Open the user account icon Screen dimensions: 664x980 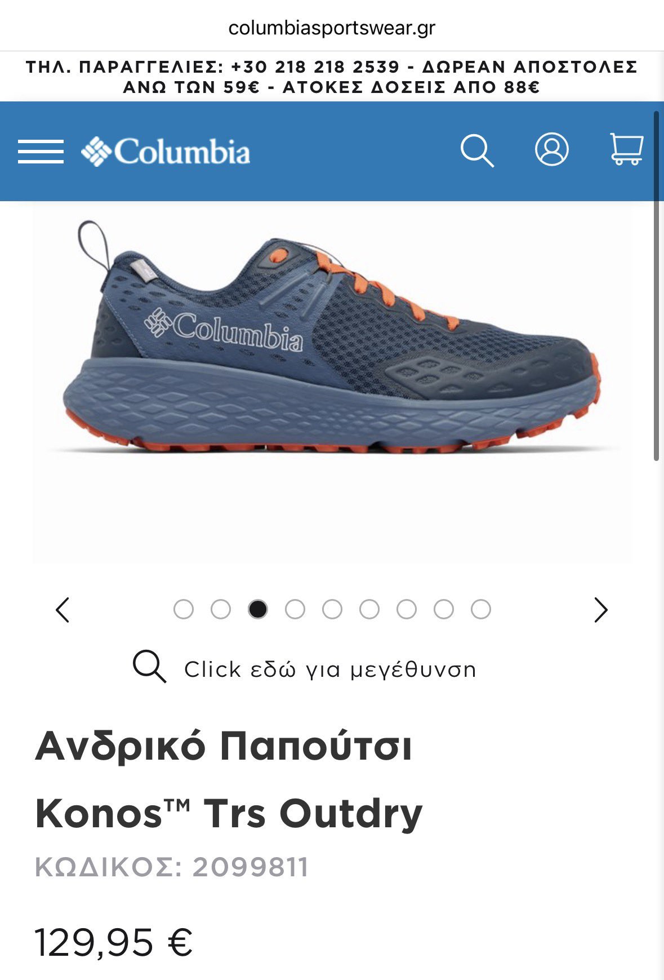[x=551, y=149]
